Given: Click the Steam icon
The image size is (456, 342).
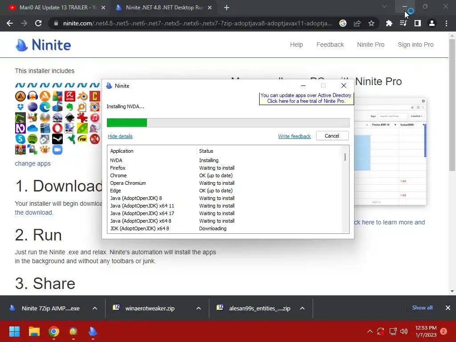Looking at the screenshot, I should coord(57,139).
